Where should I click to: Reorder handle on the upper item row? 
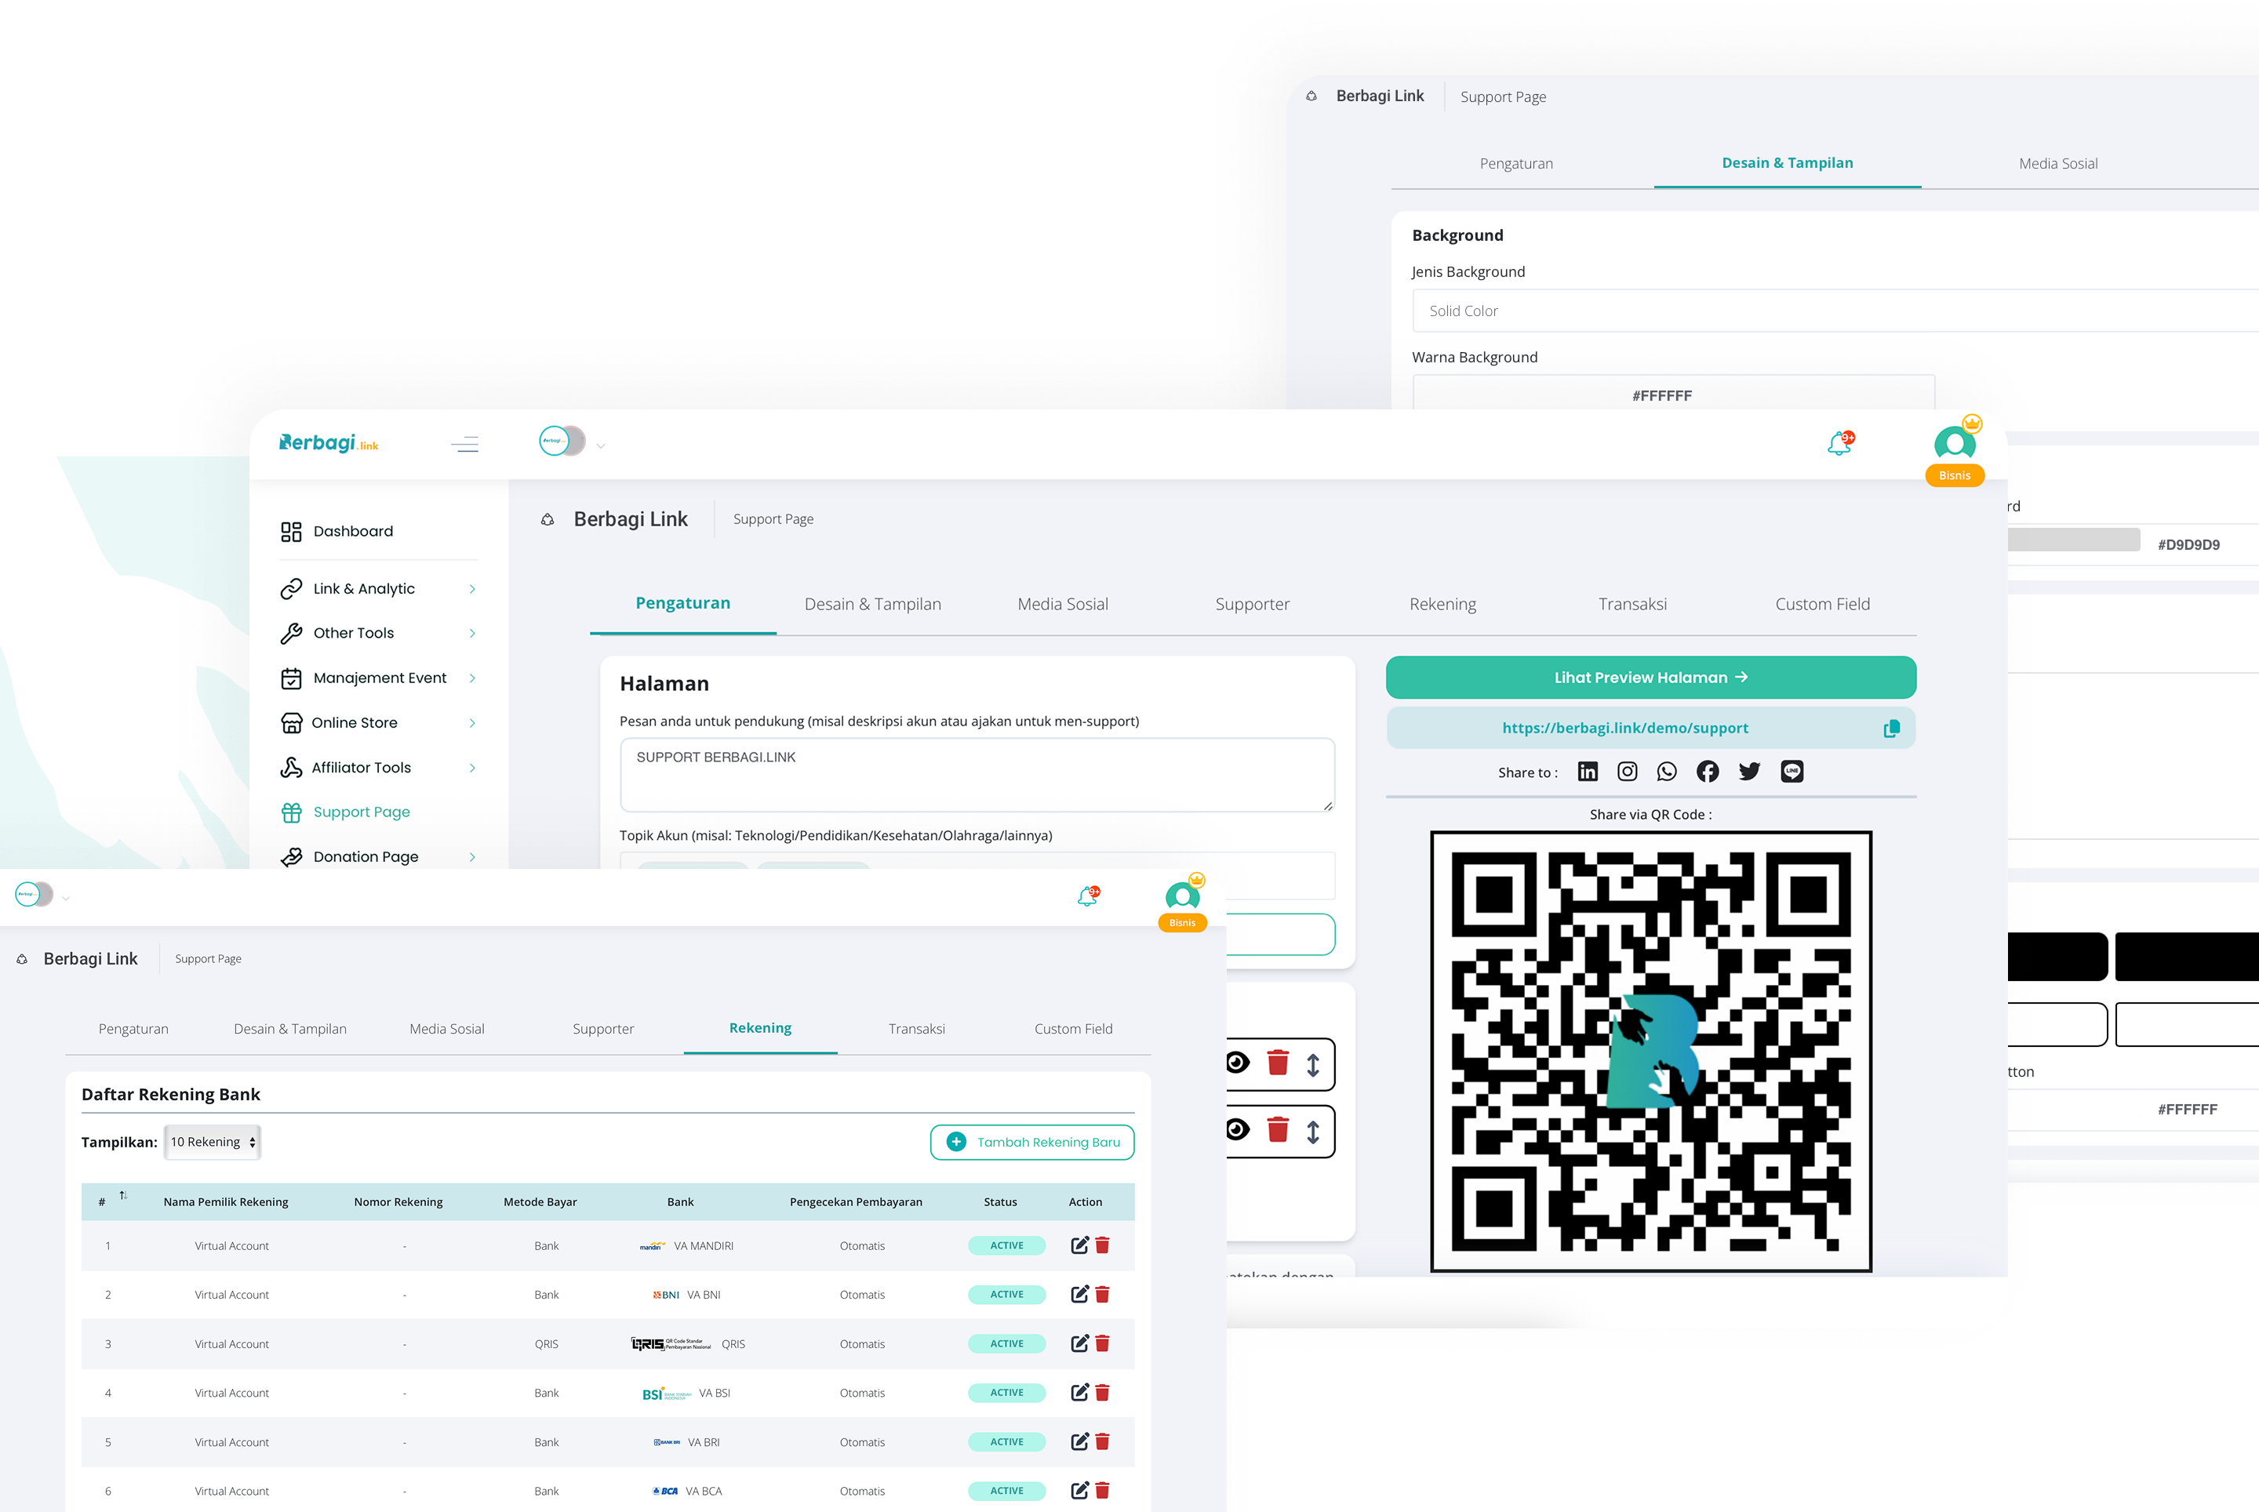pyautogui.click(x=1313, y=1064)
